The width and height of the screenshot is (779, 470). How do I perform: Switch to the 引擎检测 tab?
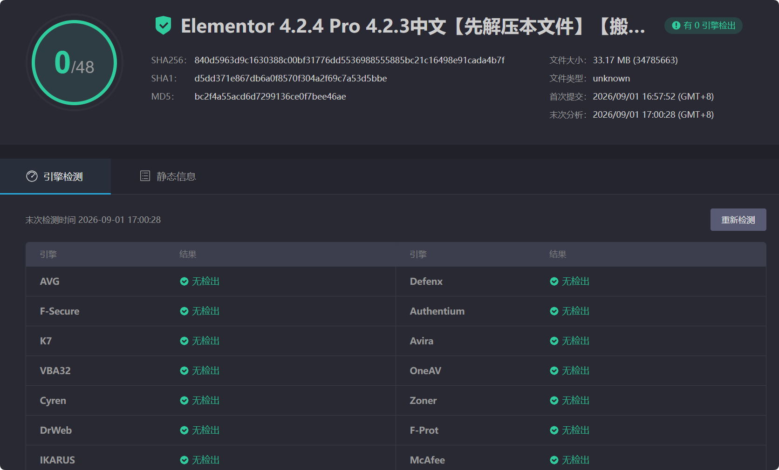(55, 176)
